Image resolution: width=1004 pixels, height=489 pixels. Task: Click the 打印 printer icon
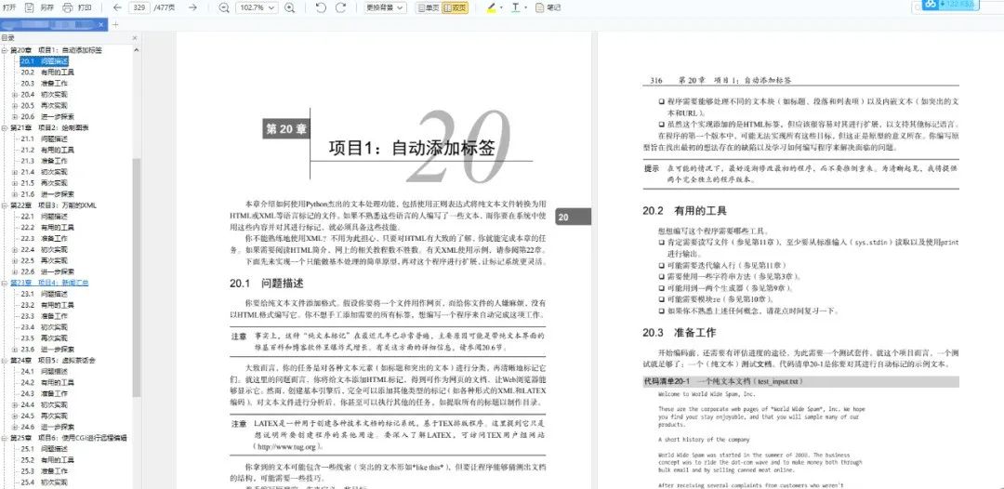[68, 7]
